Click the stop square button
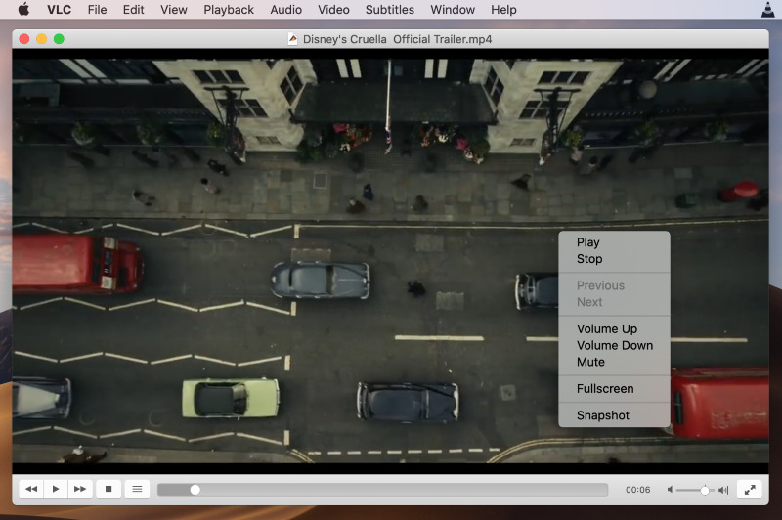Viewport: 782px width, 520px height. pyautogui.click(x=109, y=489)
